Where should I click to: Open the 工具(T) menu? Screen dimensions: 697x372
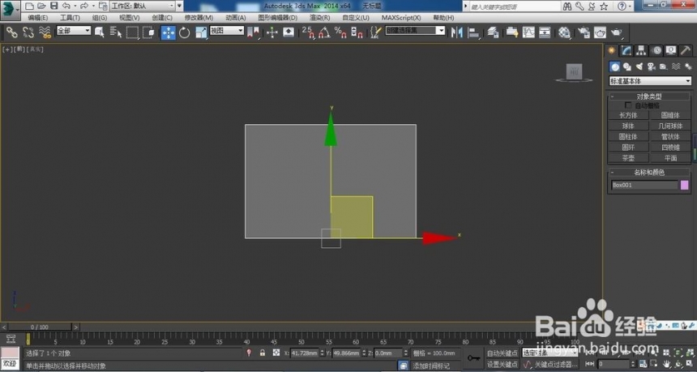pyautogui.click(x=71, y=18)
